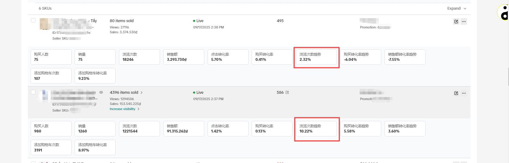
Task: Click the yin-yang floating icon
Action: pos(504,12)
